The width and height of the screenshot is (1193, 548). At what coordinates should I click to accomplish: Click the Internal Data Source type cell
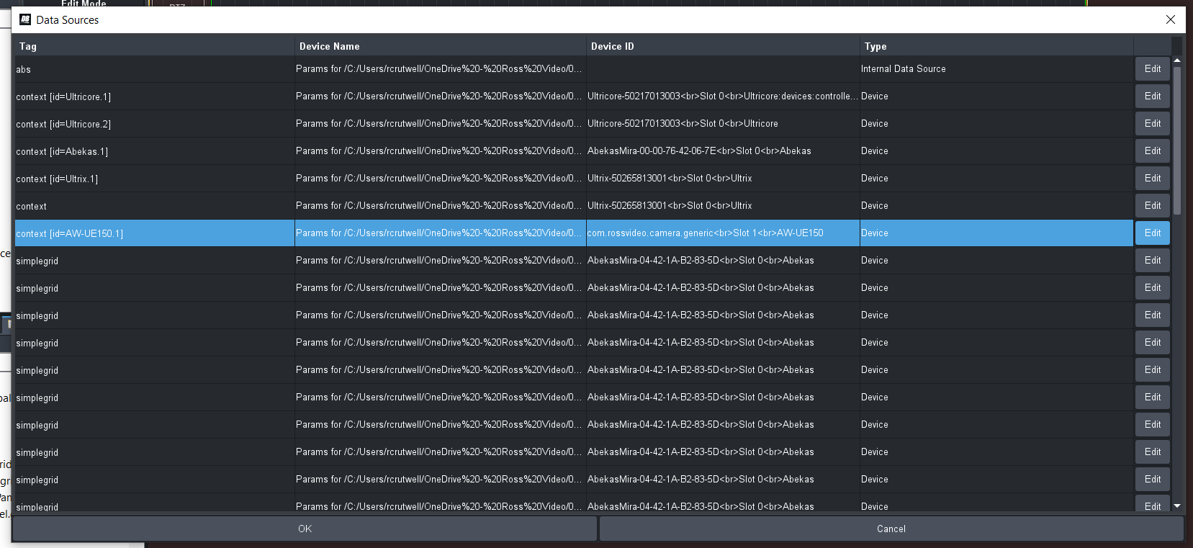pos(996,69)
